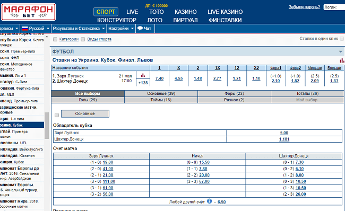Select 1X odds 2.77
This screenshot has height=211, width=345.
(217, 78)
